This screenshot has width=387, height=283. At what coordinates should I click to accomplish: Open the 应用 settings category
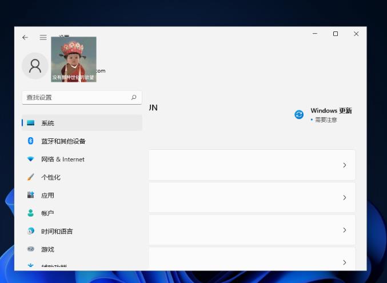click(x=47, y=196)
